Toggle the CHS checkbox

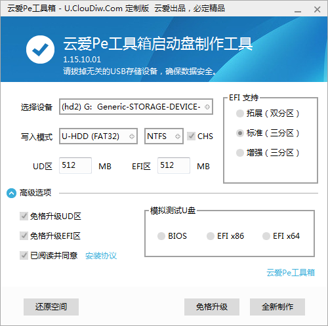point(192,136)
